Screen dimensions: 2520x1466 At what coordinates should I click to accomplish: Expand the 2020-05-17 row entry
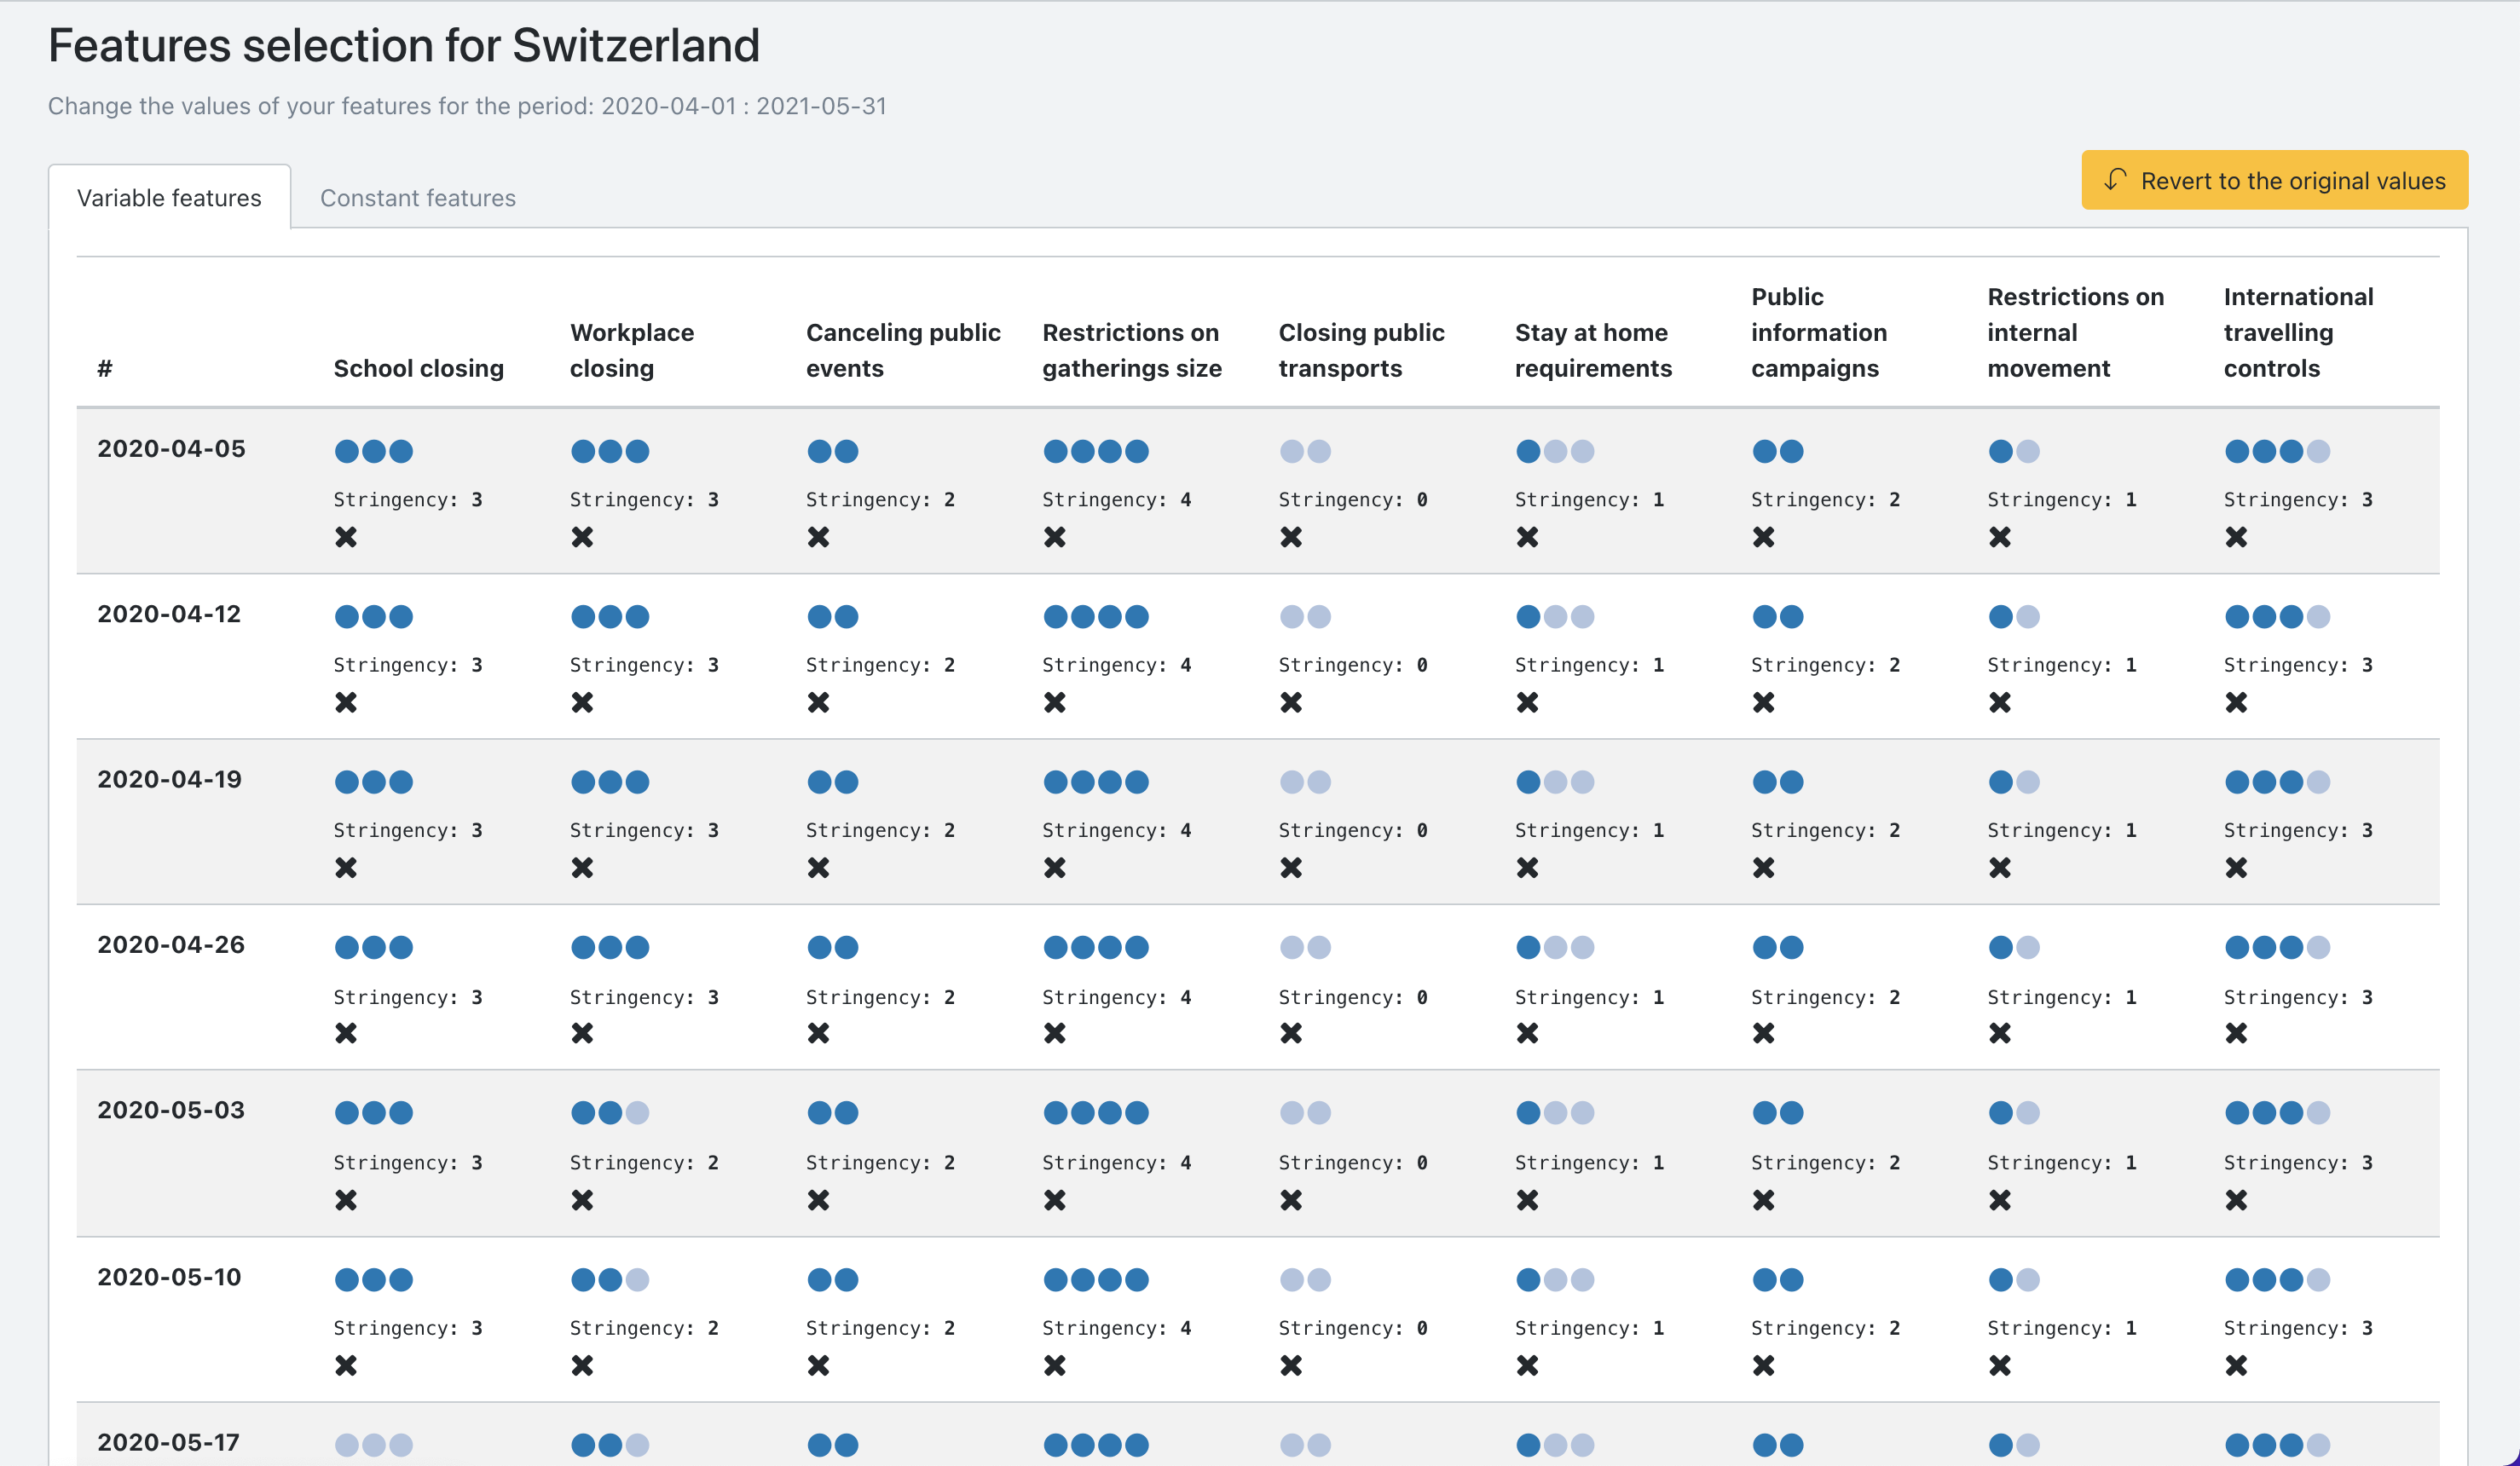click(x=170, y=1441)
